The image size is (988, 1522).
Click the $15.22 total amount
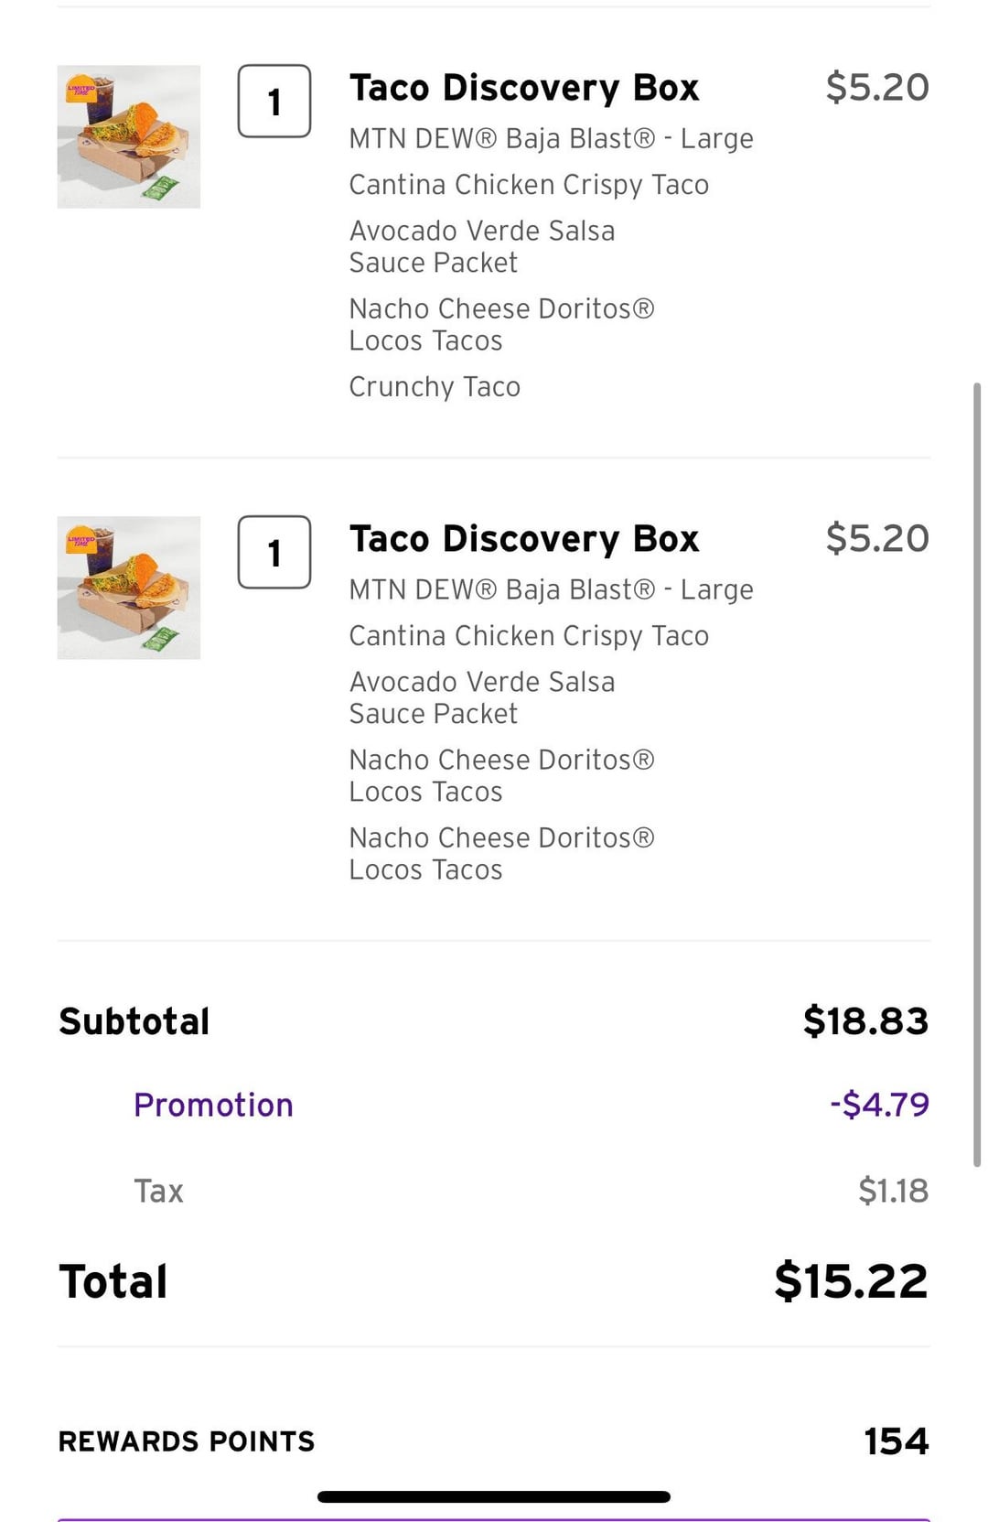[x=851, y=1281]
